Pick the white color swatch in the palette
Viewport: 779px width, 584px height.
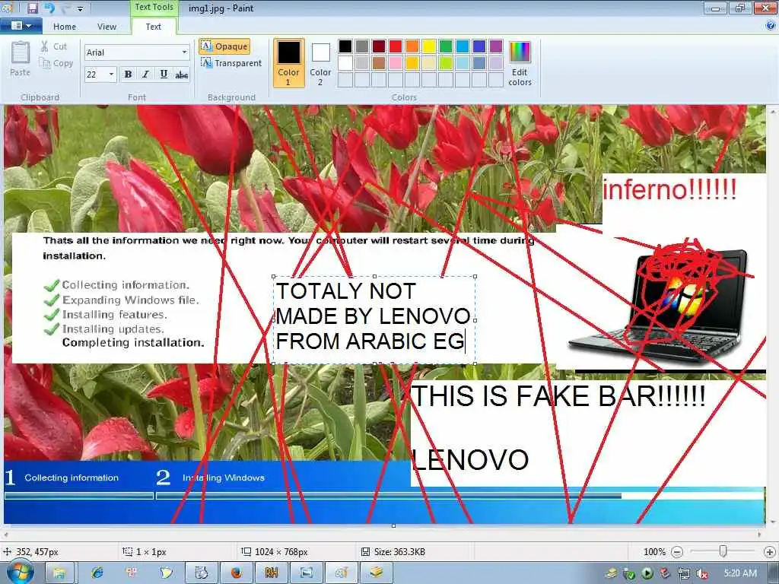click(345, 63)
